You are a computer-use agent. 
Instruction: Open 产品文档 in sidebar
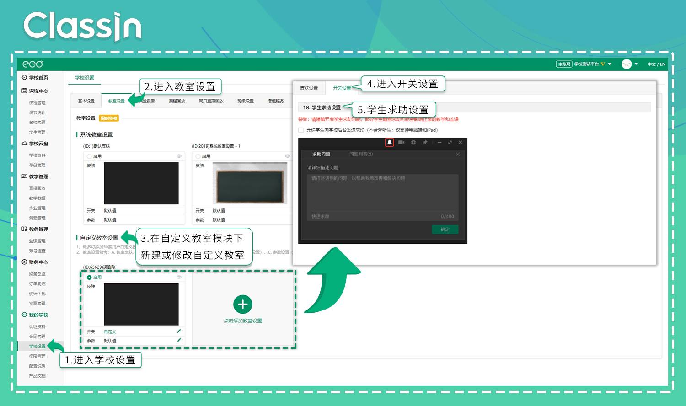click(37, 376)
